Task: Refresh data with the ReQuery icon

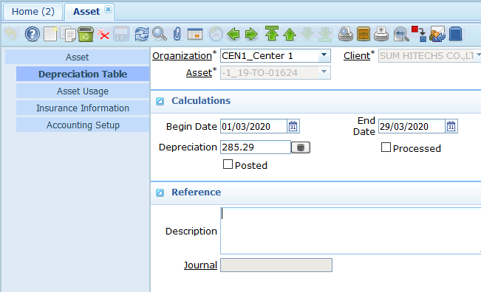Action: (x=141, y=34)
